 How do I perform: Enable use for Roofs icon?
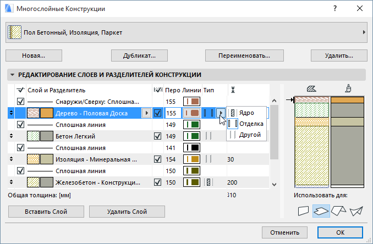338,211
